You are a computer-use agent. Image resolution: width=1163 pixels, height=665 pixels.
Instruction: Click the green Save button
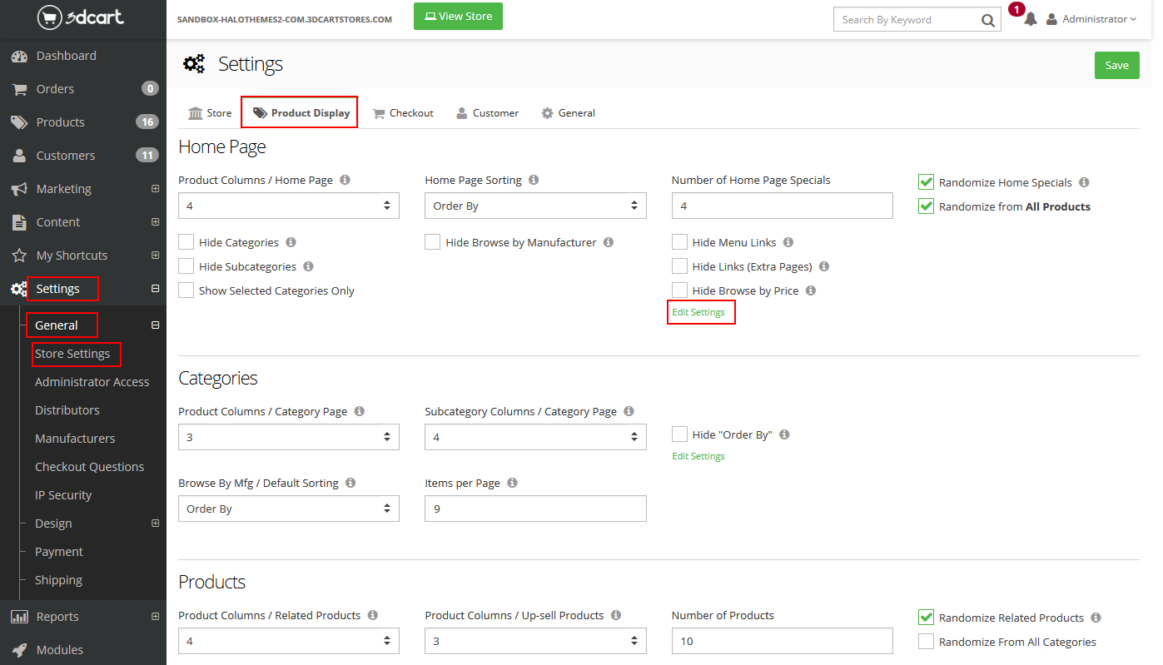pyautogui.click(x=1116, y=66)
